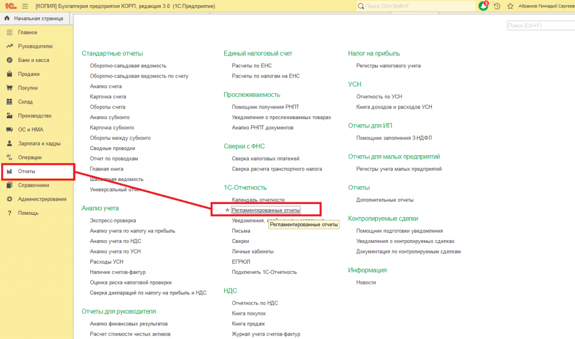Click the reports panel search field Поиск (Ctrl+F)
Screen dimensions: 575x339
tap(541, 26)
